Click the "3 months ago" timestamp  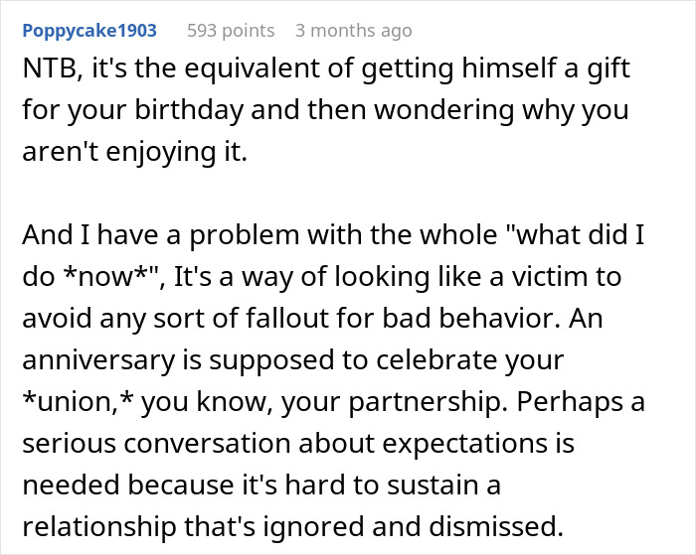(353, 31)
